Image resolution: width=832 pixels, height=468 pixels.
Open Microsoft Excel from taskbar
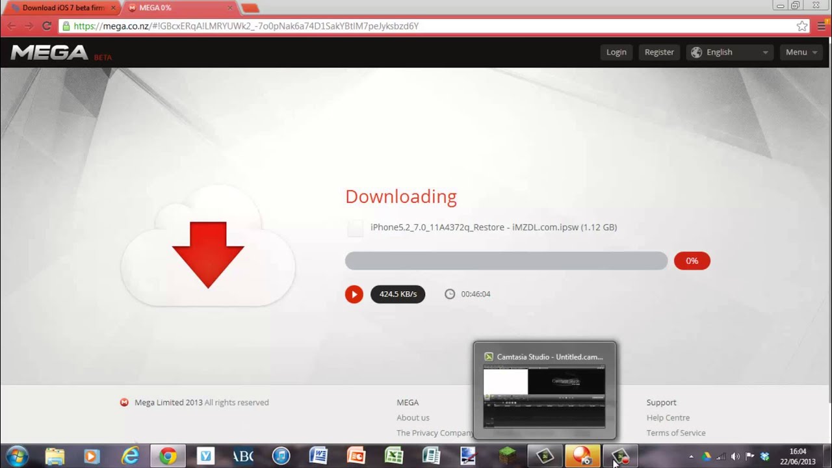[x=394, y=456]
